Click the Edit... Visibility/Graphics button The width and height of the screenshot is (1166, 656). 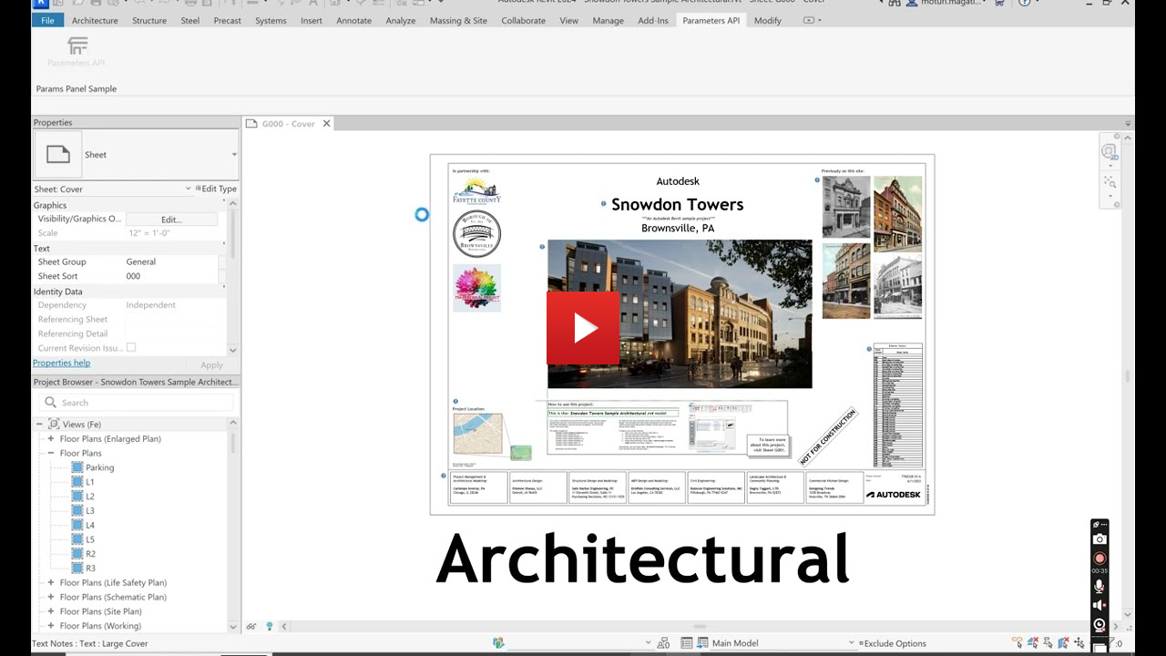171,220
